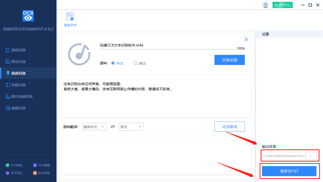323x182 pixels.
Task: Click the 输出目录 label
Action: tap(270, 147)
